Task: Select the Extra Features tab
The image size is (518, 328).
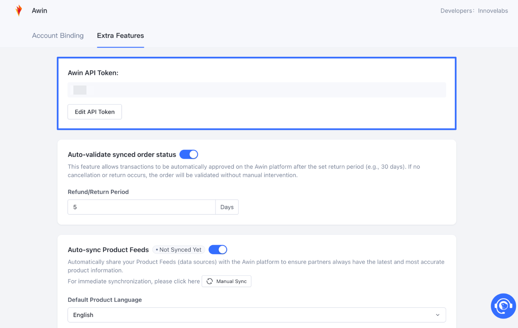Action: click(x=120, y=36)
